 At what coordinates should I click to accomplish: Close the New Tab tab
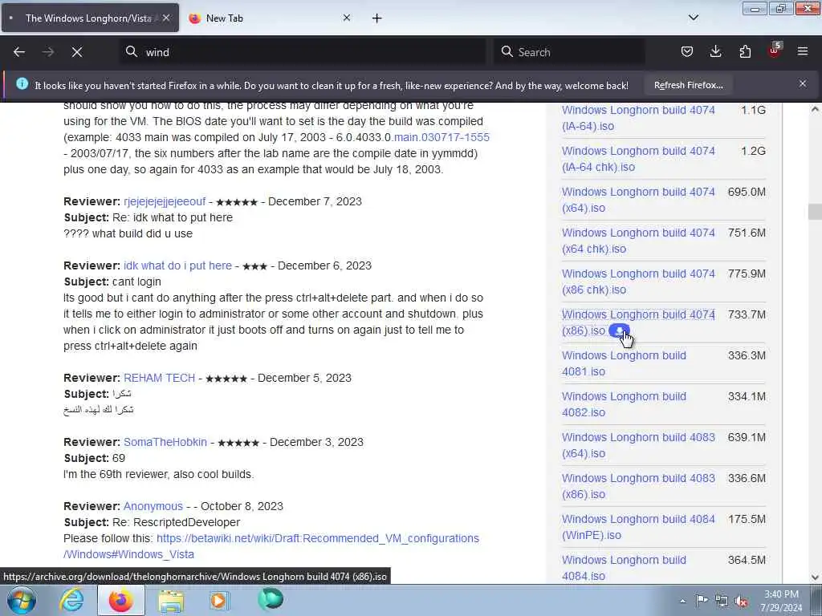click(x=347, y=18)
